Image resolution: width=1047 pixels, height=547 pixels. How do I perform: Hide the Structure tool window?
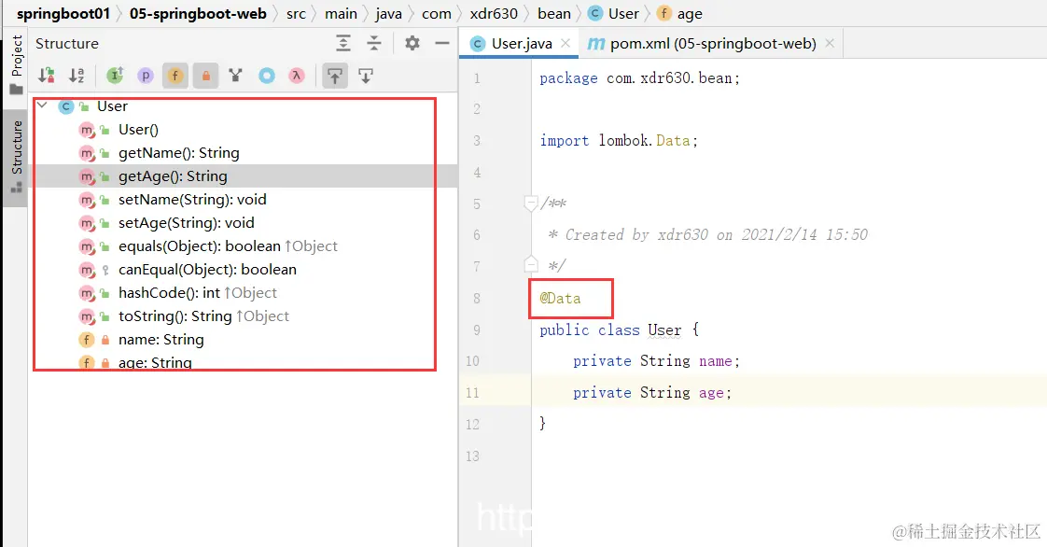442,44
